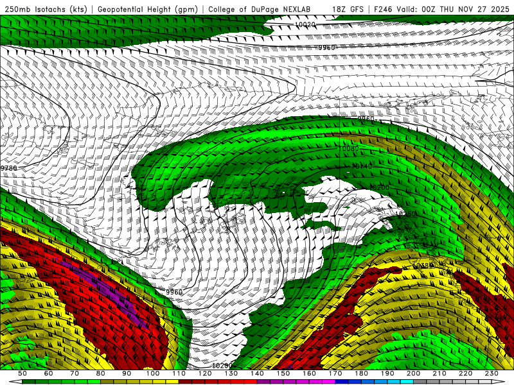
Task: Click the 'F246 Valid: 00Z THU NOV 27 2025' text
Action: tap(443, 9)
